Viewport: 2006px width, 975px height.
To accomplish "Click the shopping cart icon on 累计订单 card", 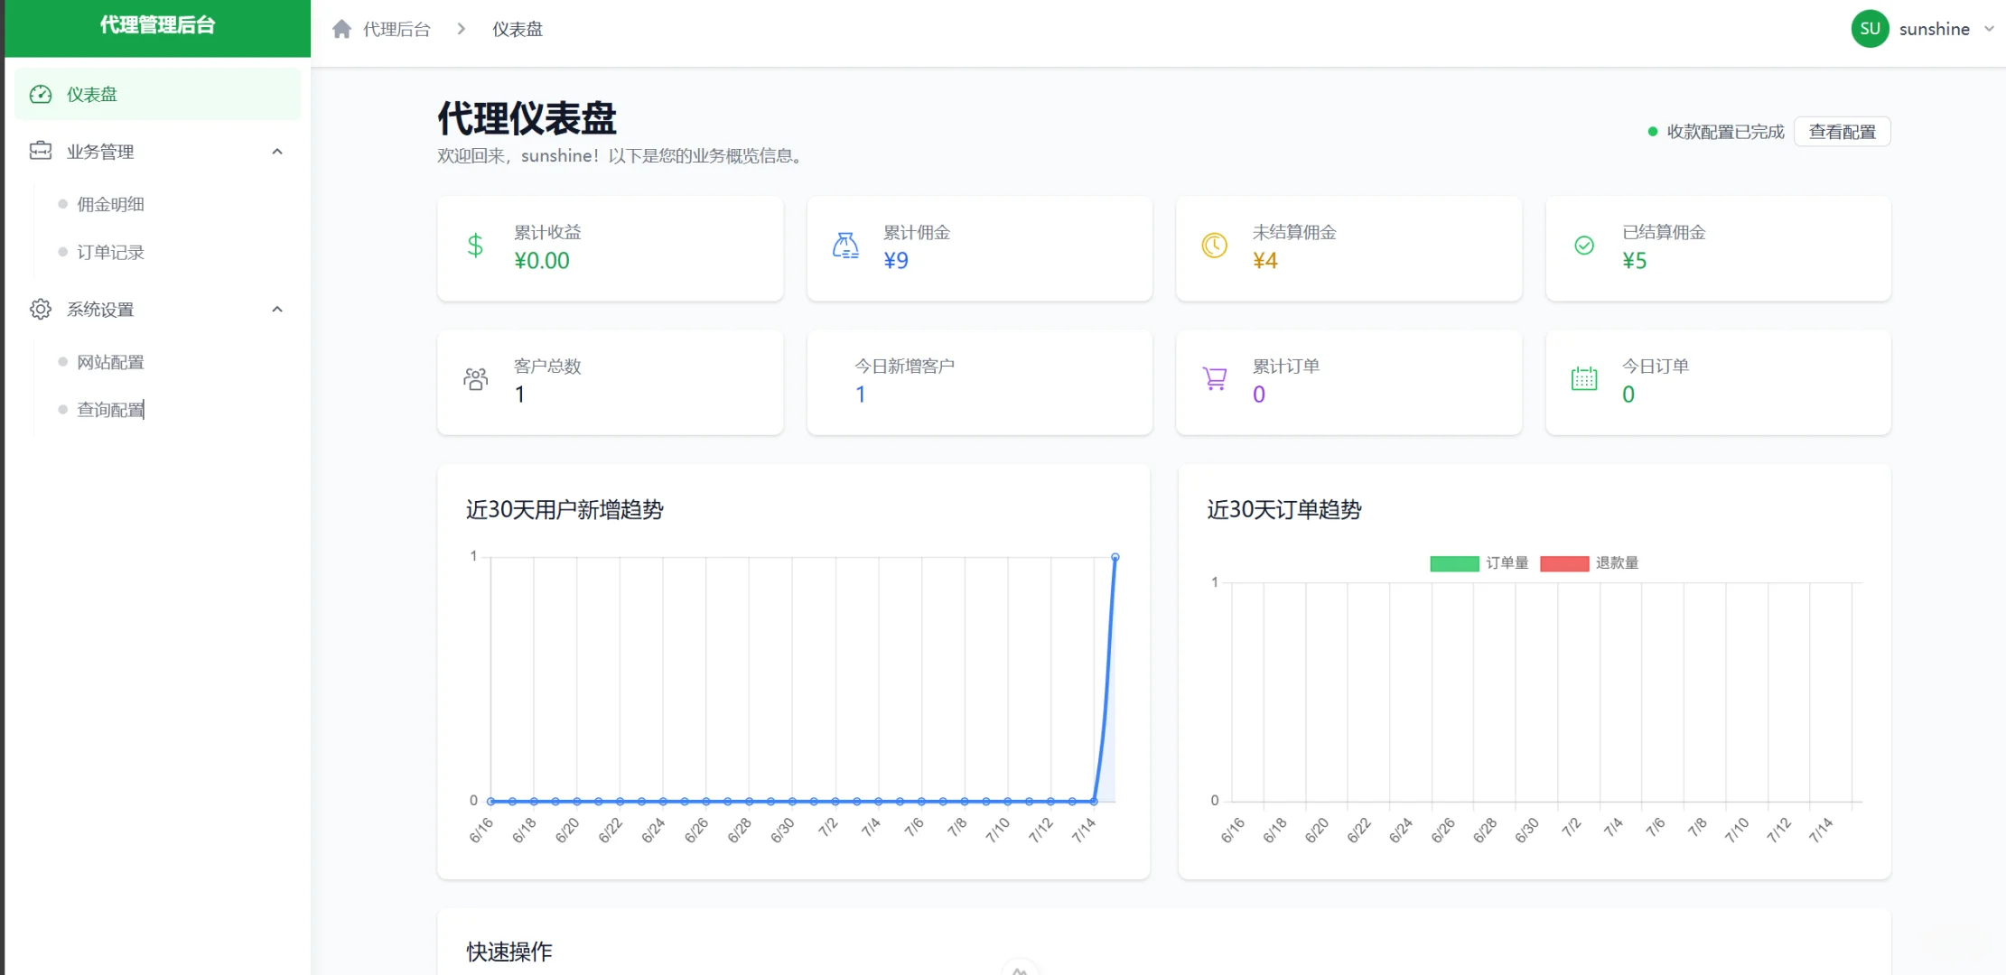I will click(1214, 379).
